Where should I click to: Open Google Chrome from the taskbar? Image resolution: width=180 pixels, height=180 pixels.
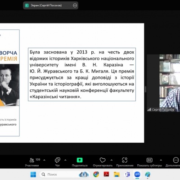(96, 175)
